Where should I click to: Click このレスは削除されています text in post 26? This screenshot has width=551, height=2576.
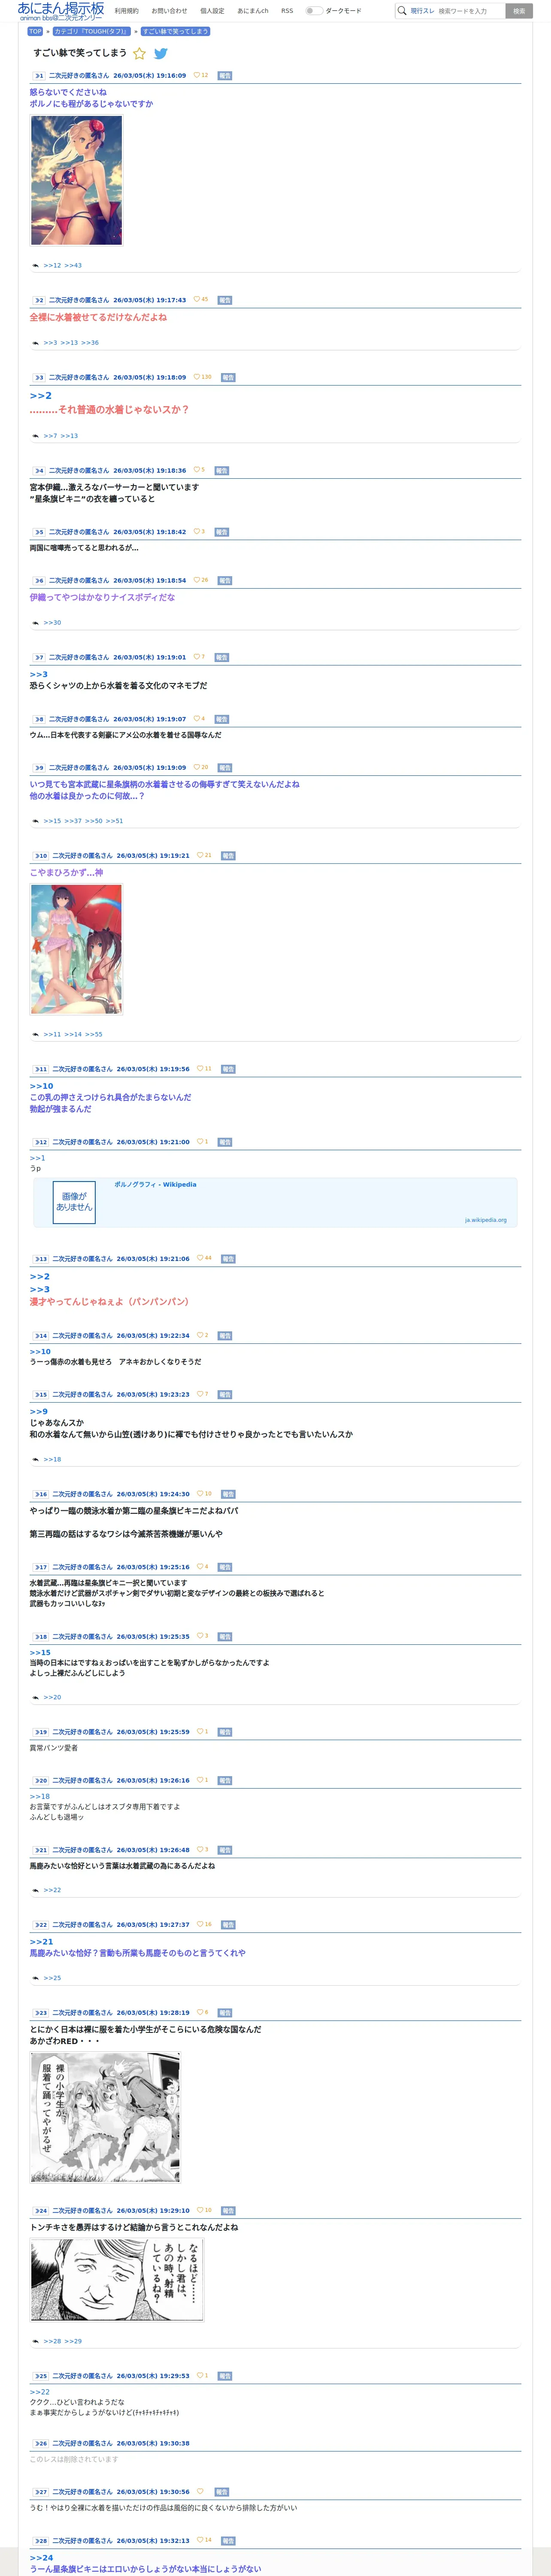click(x=73, y=2459)
